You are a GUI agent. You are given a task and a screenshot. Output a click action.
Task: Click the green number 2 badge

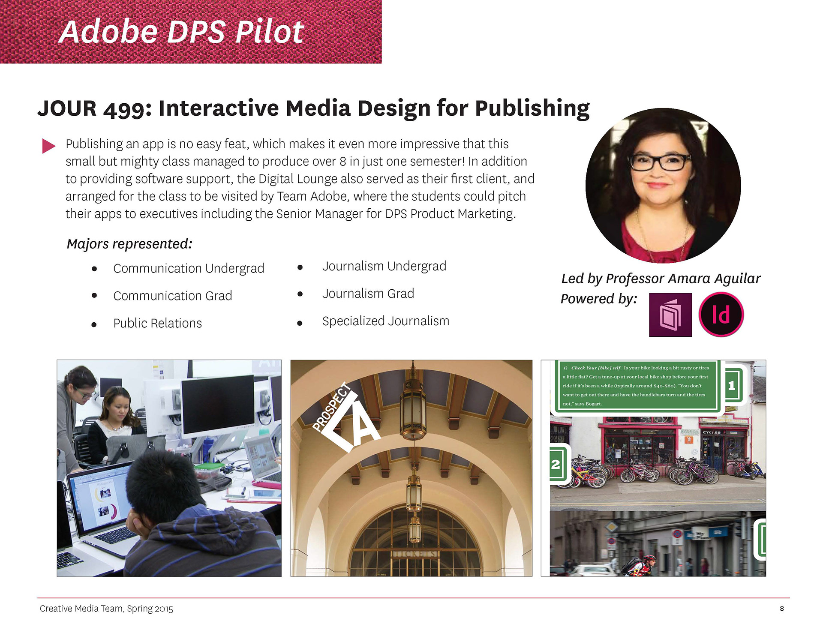point(556,464)
